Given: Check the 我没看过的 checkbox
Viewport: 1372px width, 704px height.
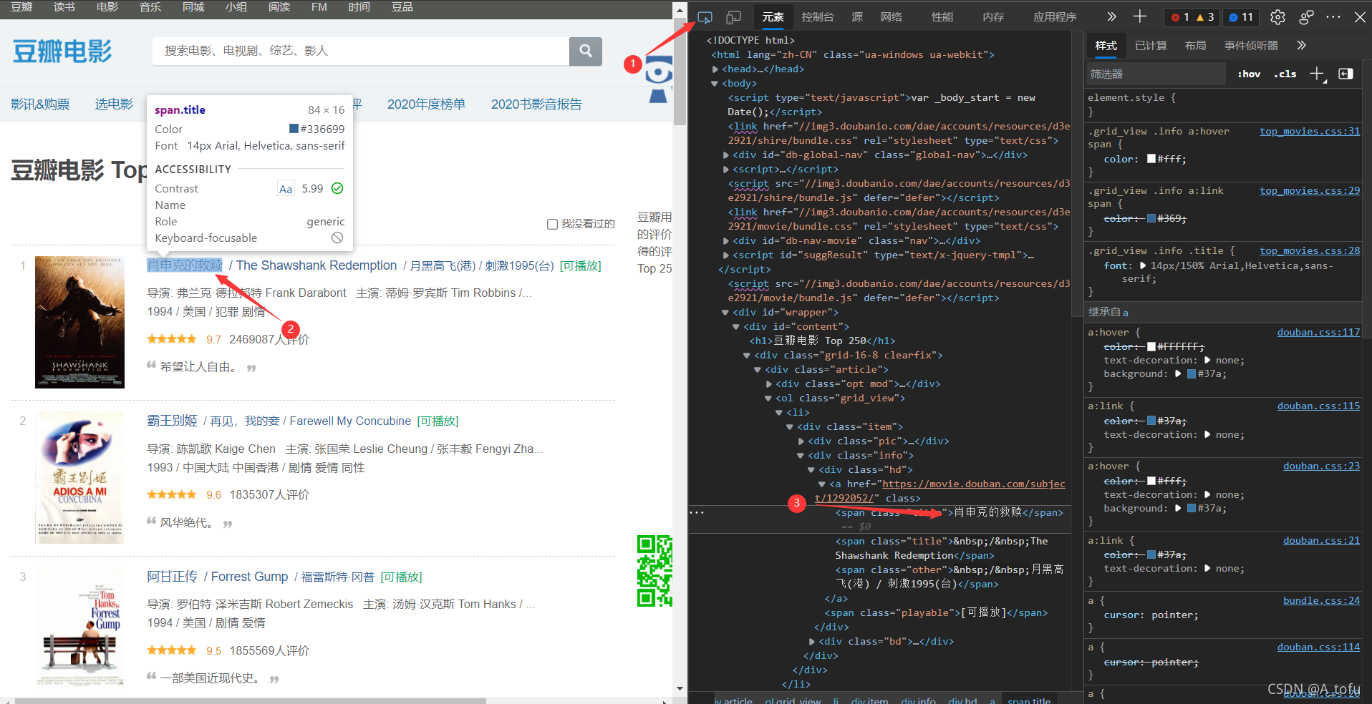Looking at the screenshot, I should point(552,224).
